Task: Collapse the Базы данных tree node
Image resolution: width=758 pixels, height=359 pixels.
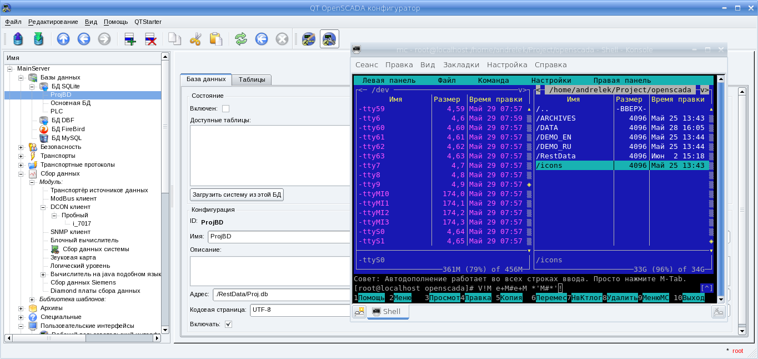Action: 21,77
